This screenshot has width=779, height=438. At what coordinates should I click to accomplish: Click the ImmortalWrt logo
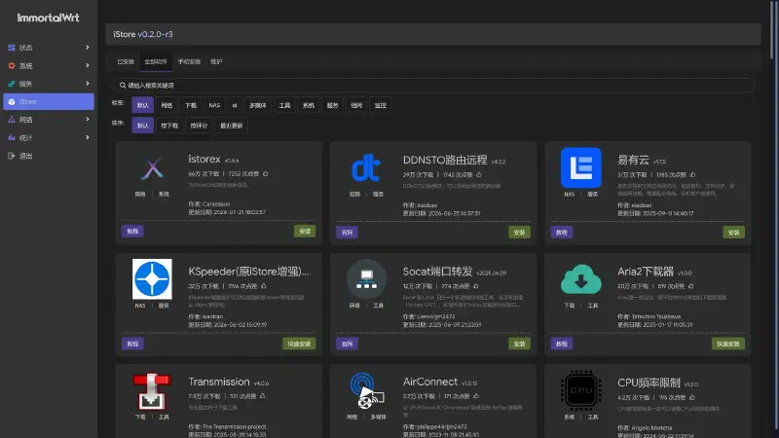coord(48,18)
